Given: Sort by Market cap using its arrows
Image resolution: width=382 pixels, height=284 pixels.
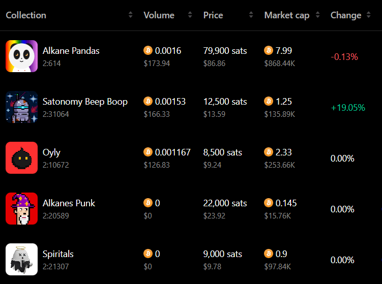Looking at the screenshot, I should [x=317, y=15].
